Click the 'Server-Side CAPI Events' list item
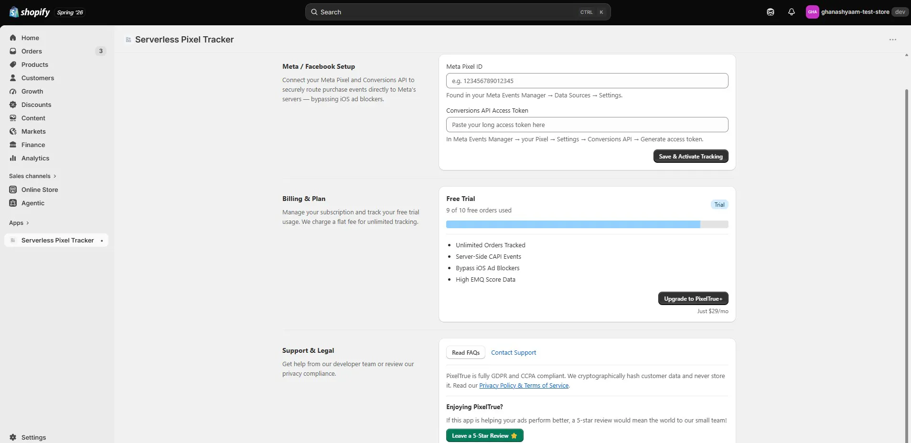Image resolution: width=911 pixels, height=443 pixels. click(x=488, y=256)
